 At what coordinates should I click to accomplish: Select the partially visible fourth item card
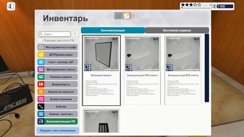pos(101,121)
